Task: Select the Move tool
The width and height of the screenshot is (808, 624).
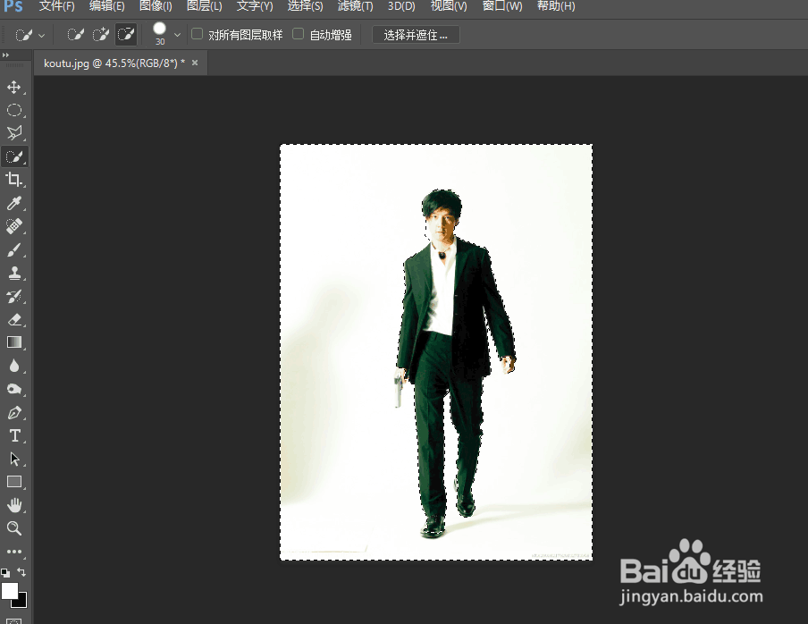Action: click(x=14, y=87)
